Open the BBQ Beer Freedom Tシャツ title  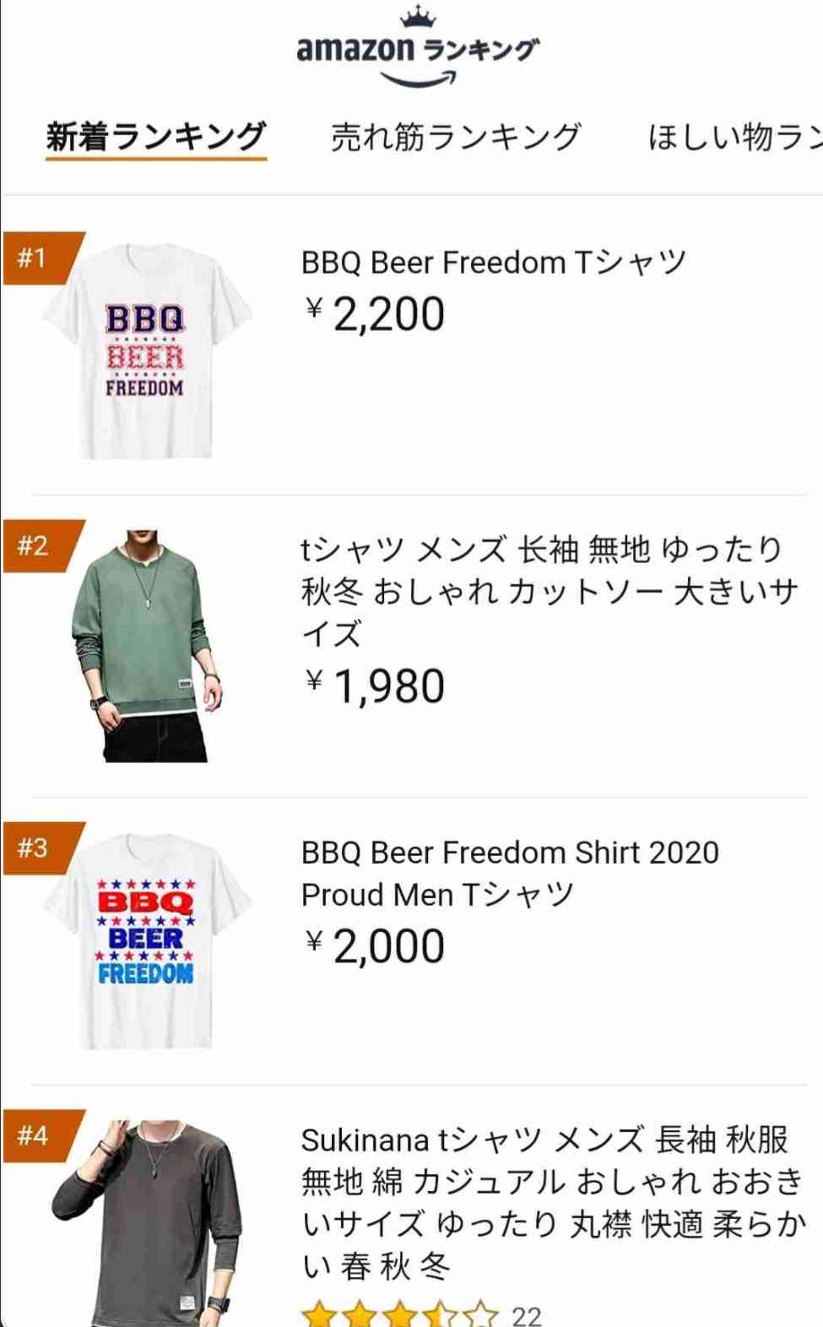click(494, 263)
